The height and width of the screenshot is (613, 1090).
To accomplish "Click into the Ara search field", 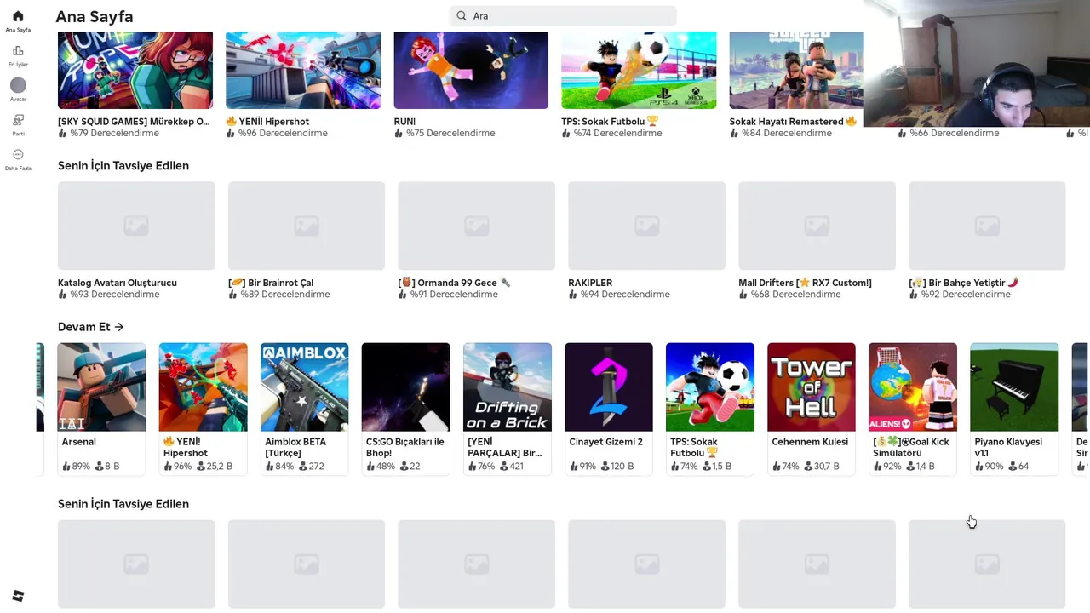I will (563, 15).
